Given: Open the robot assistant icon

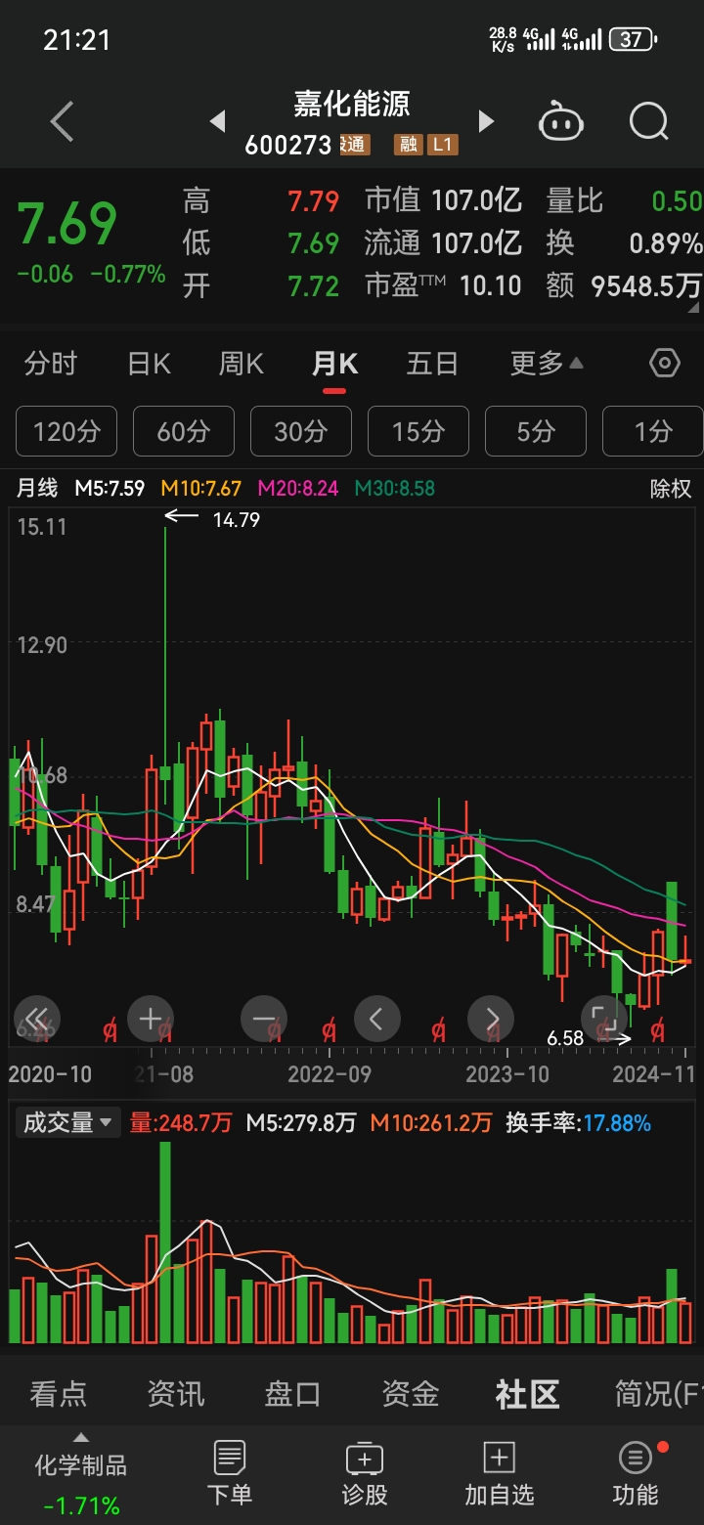Looking at the screenshot, I should click(561, 122).
